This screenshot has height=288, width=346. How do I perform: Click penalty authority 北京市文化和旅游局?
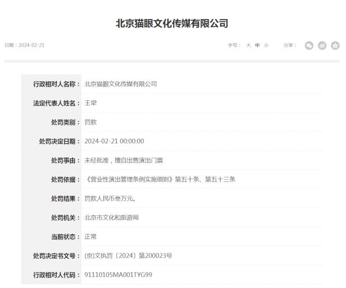coord(111,218)
